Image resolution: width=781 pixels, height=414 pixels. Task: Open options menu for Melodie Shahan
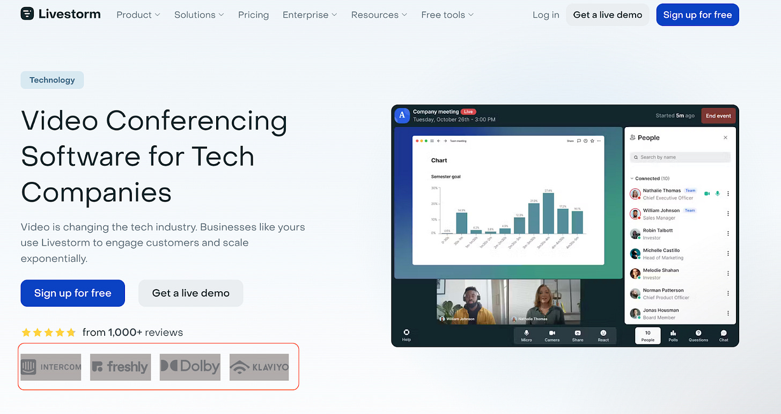pyautogui.click(x=728, y=273)
